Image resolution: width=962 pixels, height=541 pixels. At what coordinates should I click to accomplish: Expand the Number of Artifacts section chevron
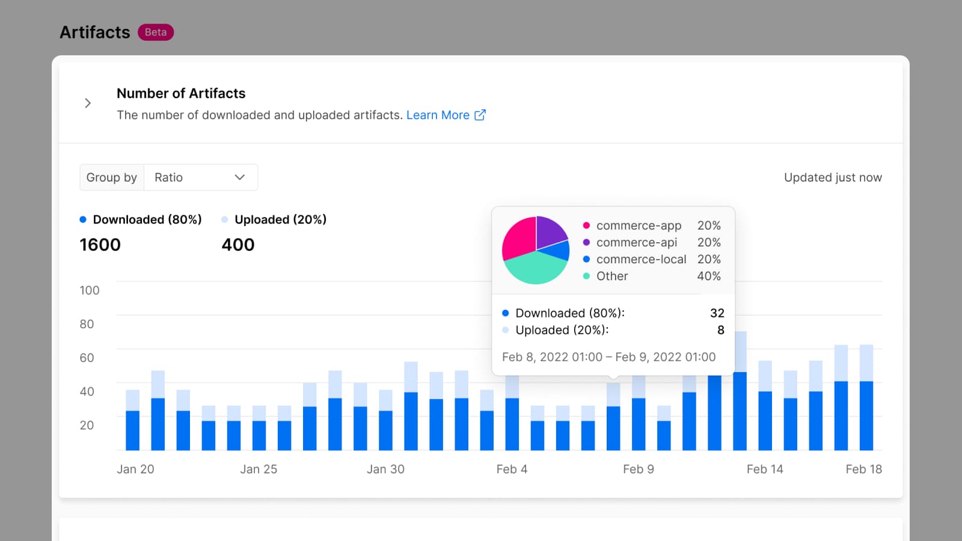point(88,103)
